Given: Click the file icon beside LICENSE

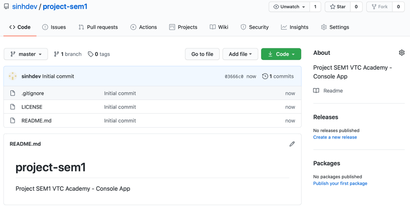Looking at the screenshot, I should (12, 107).
